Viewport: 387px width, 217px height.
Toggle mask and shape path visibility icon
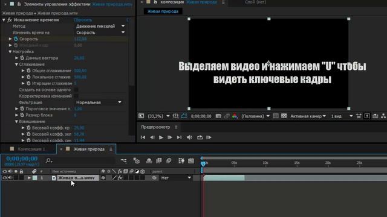coord(184,116)
